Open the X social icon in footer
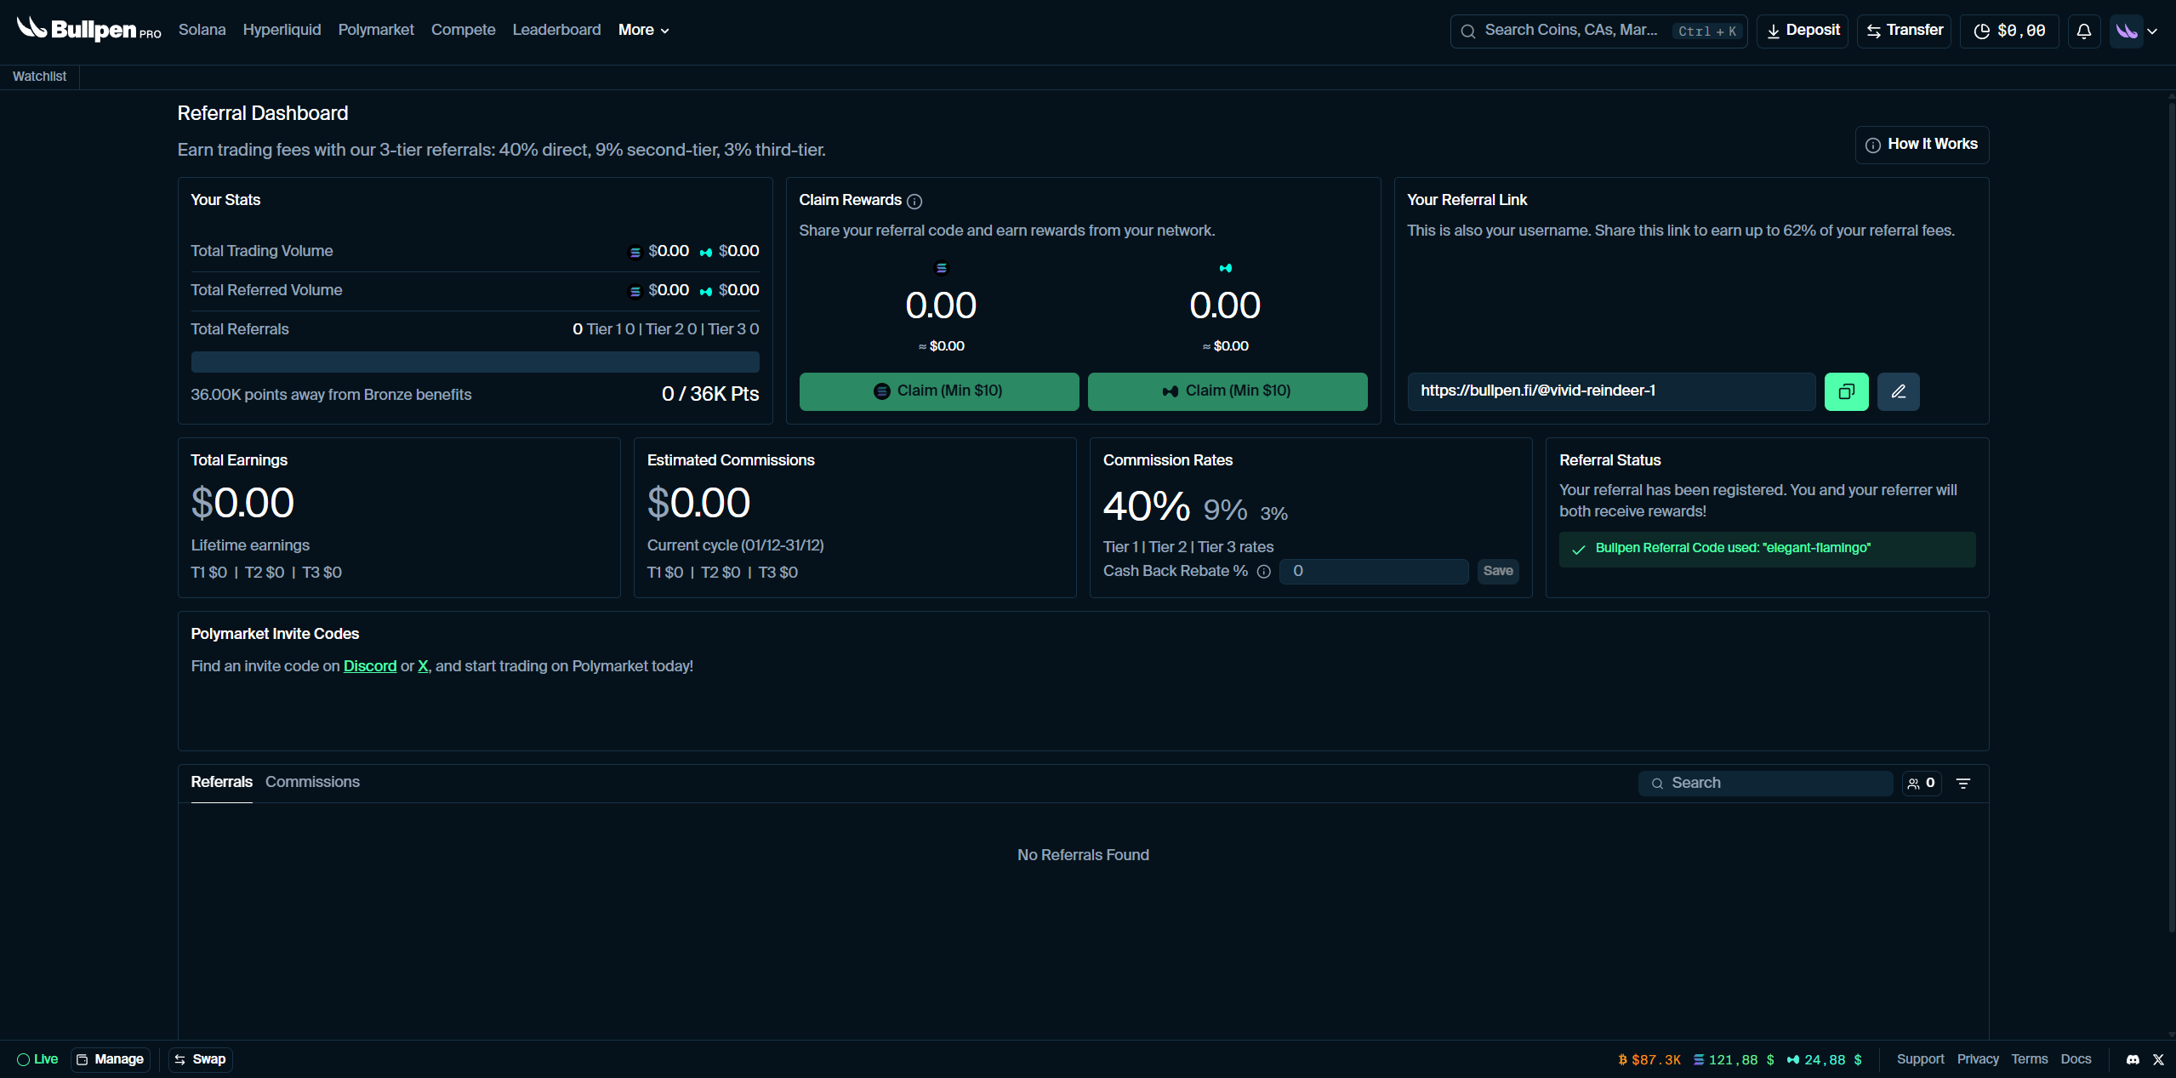The height and width of the screenshot is (1078, 2176). [2158, 1059]
